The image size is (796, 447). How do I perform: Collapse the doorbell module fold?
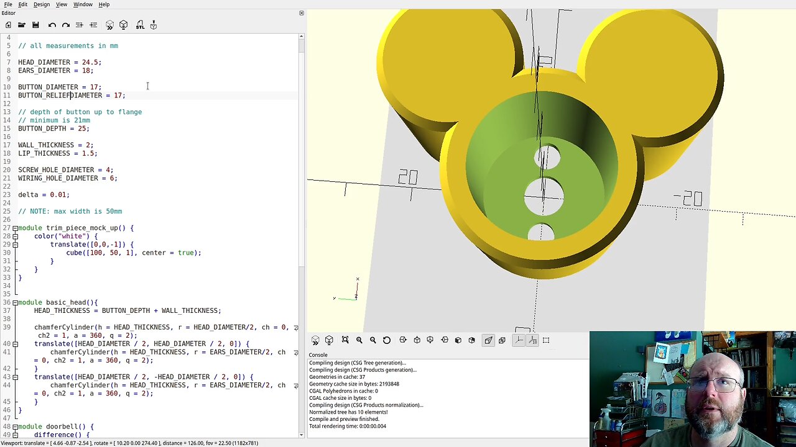(x=15, y=427)
